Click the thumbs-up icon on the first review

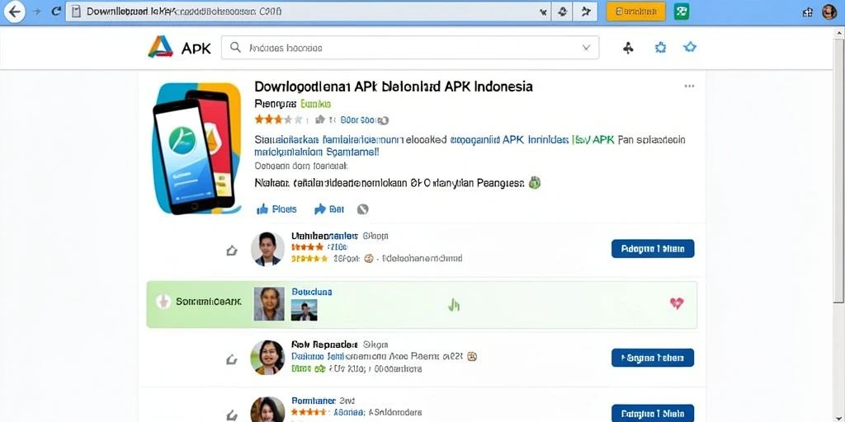pos(232,251)
